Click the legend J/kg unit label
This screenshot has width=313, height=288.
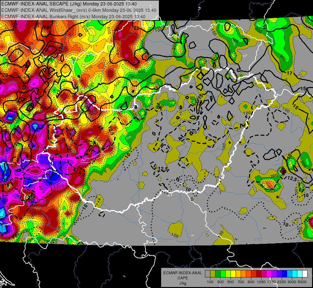pyautogui.click(x=183, y=283)
